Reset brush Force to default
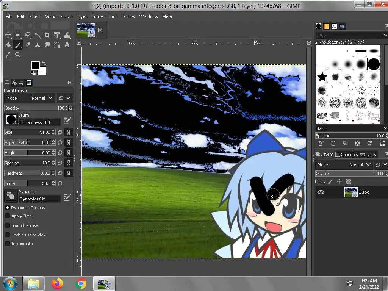The height and width of the screenshot is (291, 388). click(60, 183)
